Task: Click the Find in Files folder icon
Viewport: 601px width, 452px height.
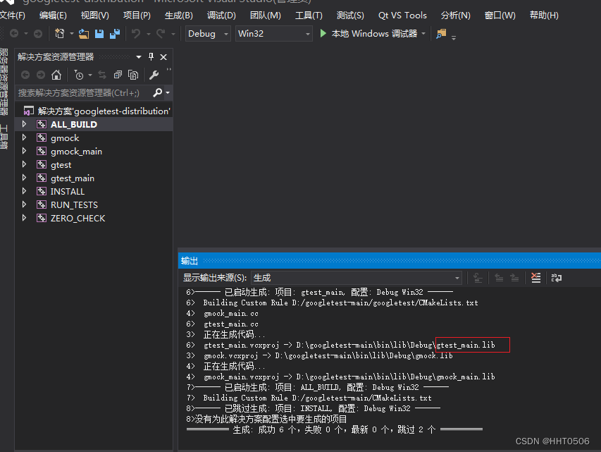Action: coord(441,34)
